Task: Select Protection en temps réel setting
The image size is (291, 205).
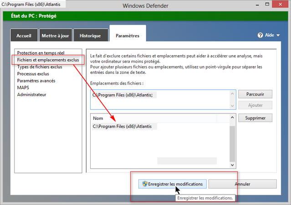Action: coord(41,53)
